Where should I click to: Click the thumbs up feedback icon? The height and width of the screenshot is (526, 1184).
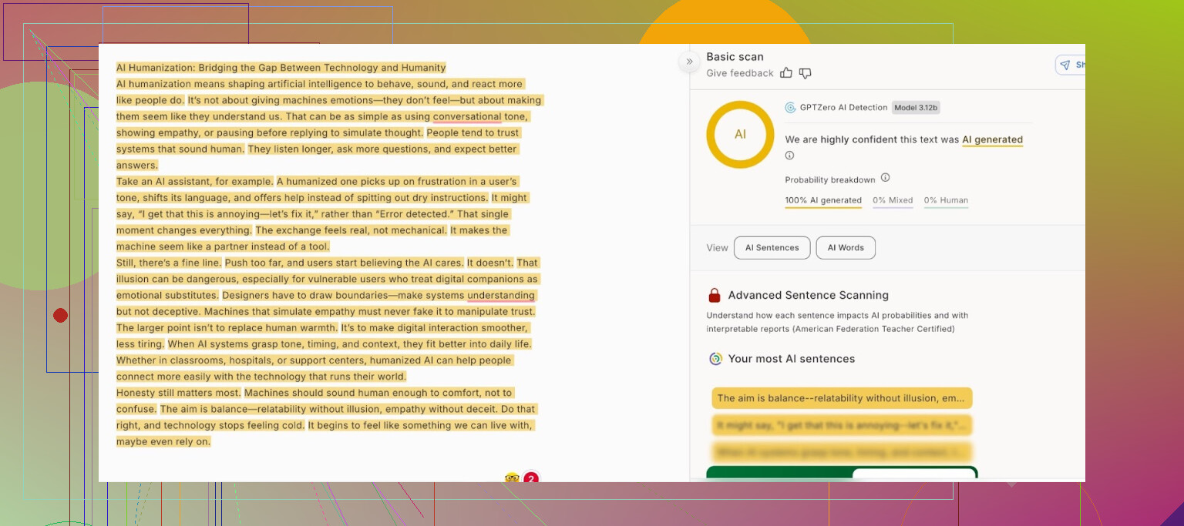(786, 73)
